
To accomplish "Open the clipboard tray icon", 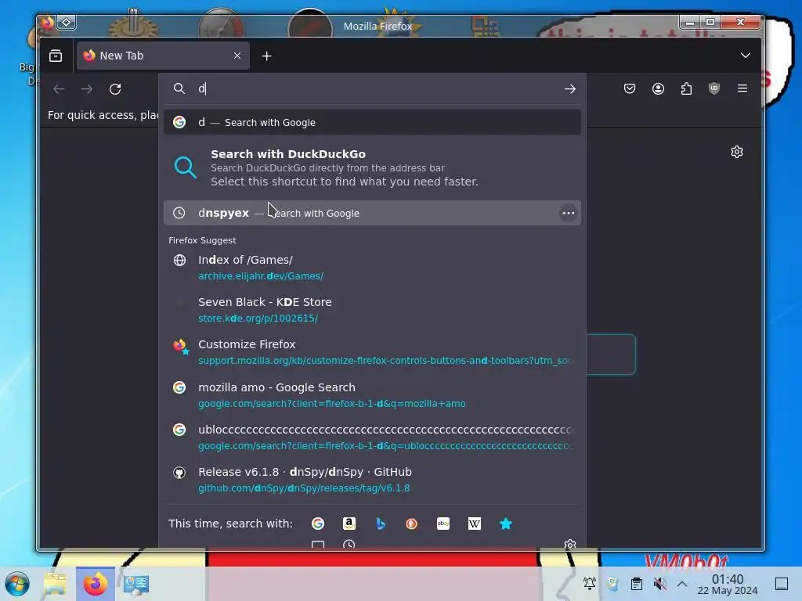I will click(636, 583).
